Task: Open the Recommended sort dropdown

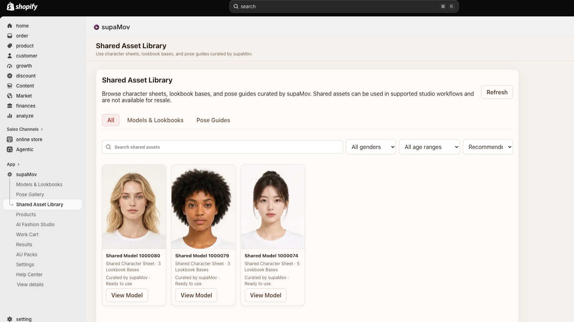Action: 488,147
